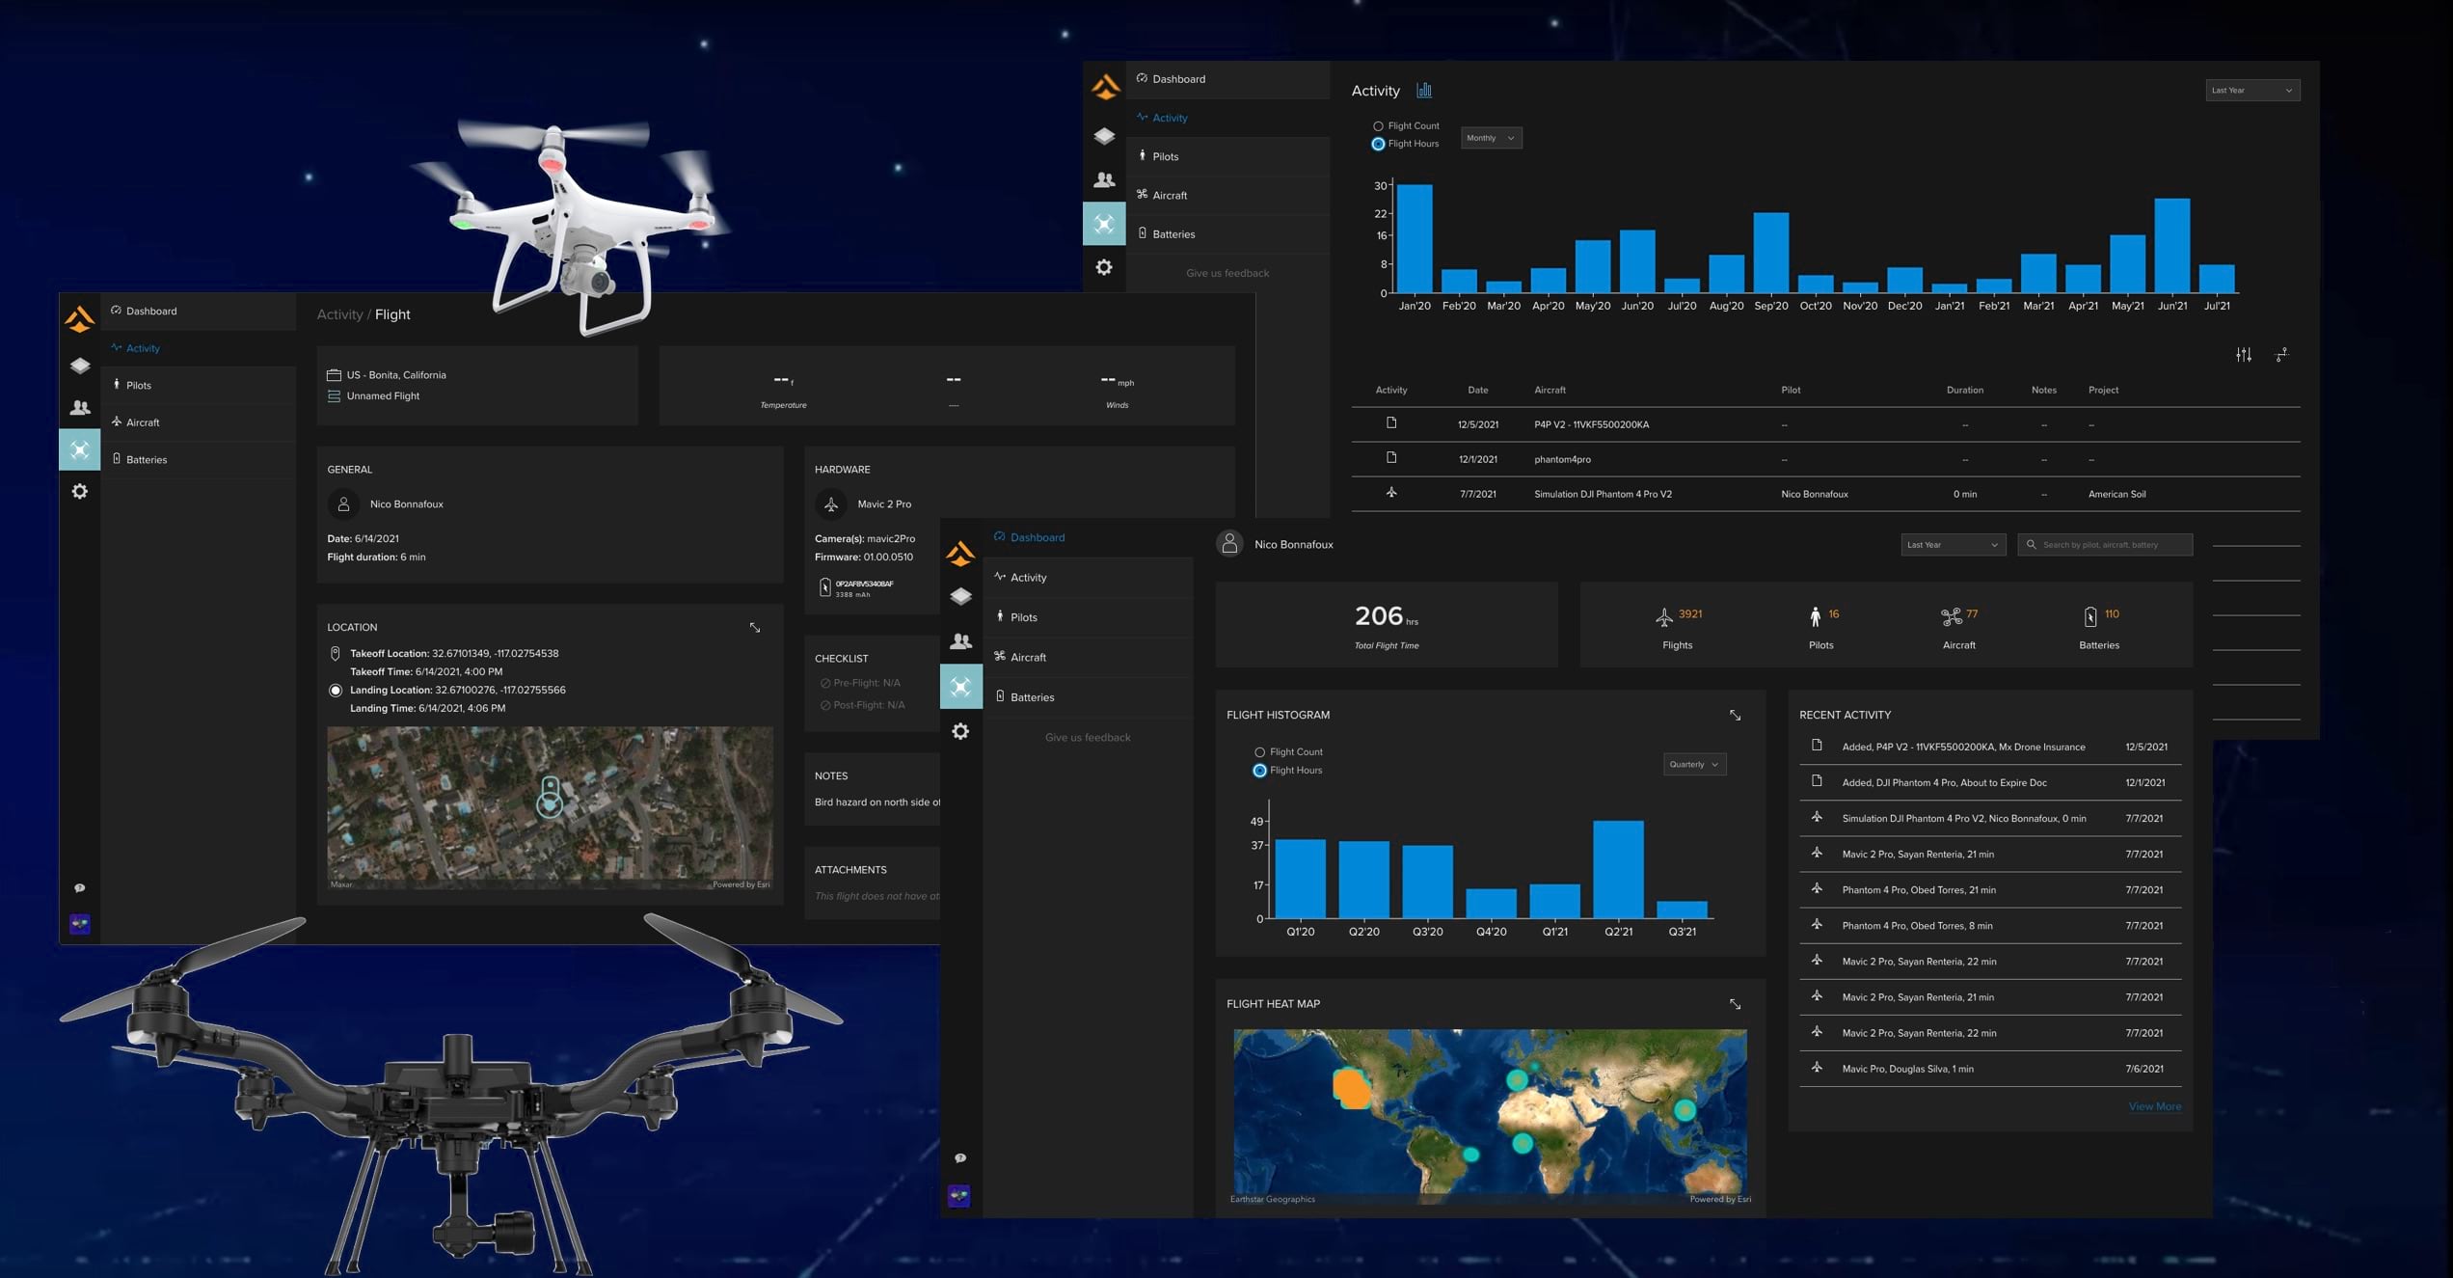
Task: Click the View More link under Recent Activity
Action: click(2154, 1105)
